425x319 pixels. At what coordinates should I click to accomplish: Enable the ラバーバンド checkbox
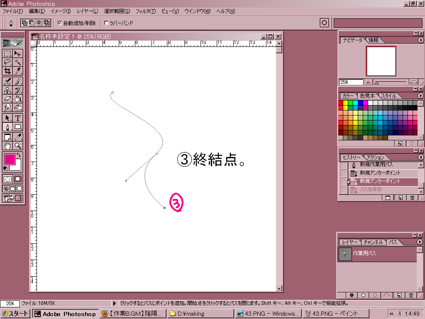[106, 23]
